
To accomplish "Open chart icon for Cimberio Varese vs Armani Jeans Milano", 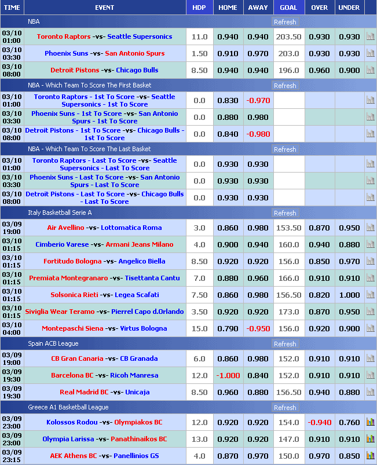I will 370,244.
